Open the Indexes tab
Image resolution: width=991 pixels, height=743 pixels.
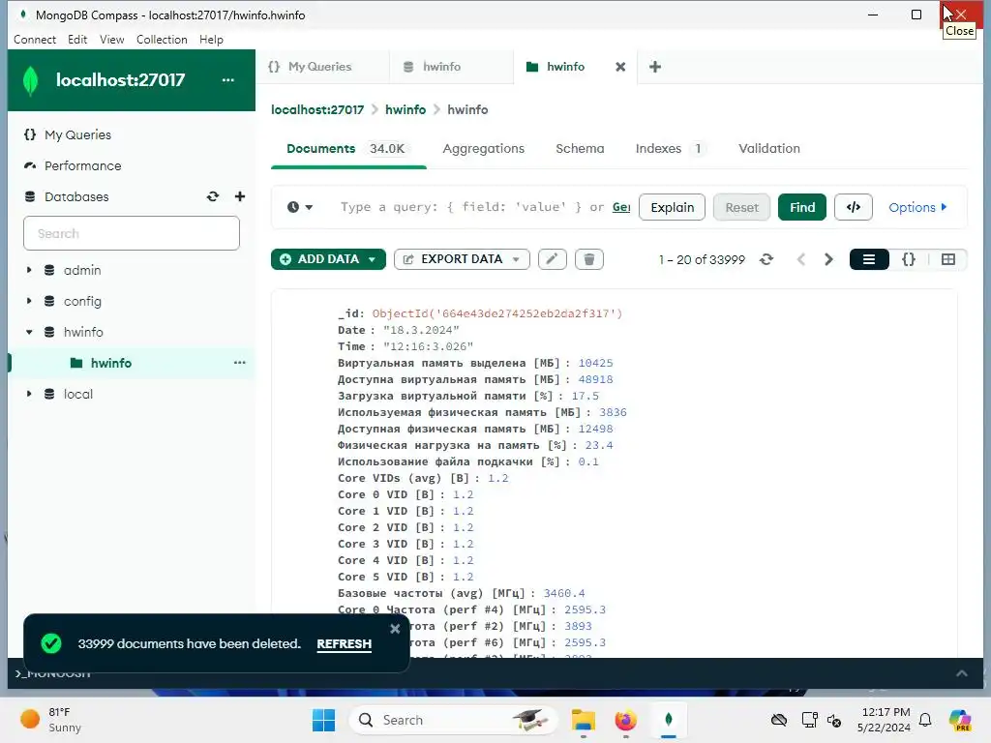[x=670, y=148]
